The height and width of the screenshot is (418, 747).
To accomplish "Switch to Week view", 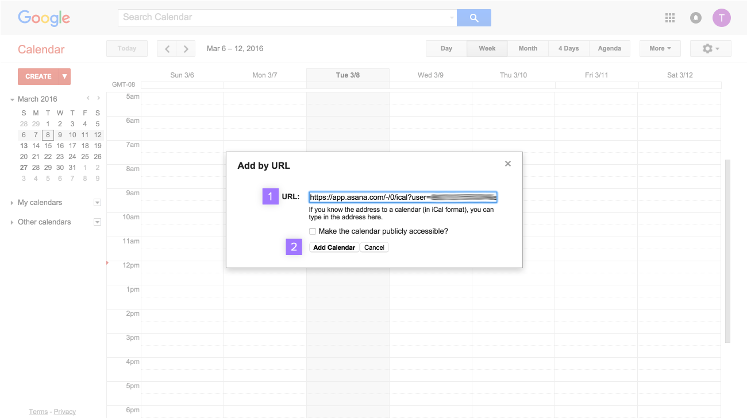I will [x=487, y=49].
